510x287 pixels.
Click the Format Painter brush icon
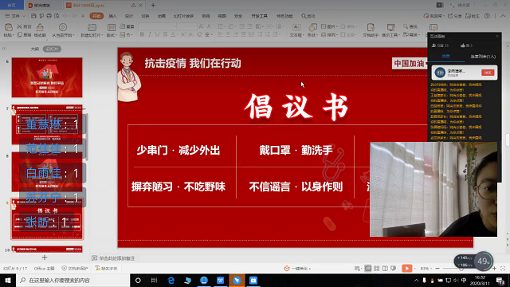(40, 27)
